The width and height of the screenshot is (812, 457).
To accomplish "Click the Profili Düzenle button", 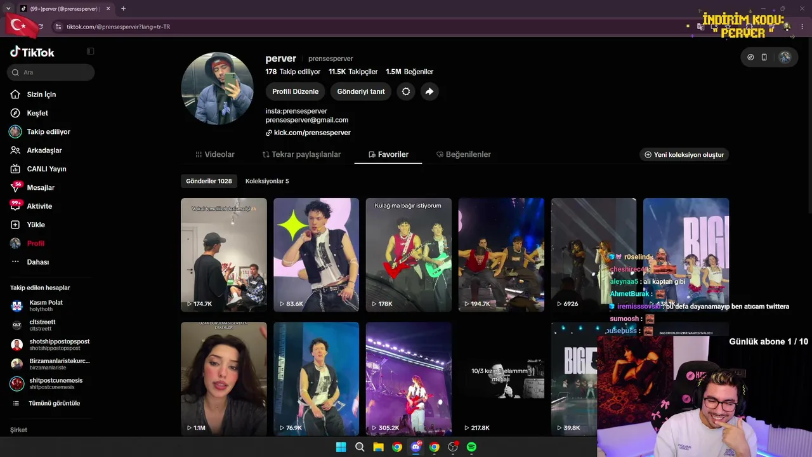I will tap(296, 91).
